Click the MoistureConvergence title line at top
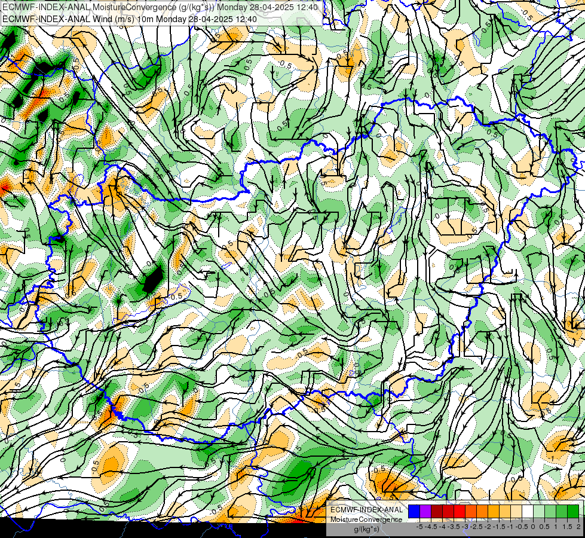The width and height of the screenshot is (585, 538). tap(160, 7)
